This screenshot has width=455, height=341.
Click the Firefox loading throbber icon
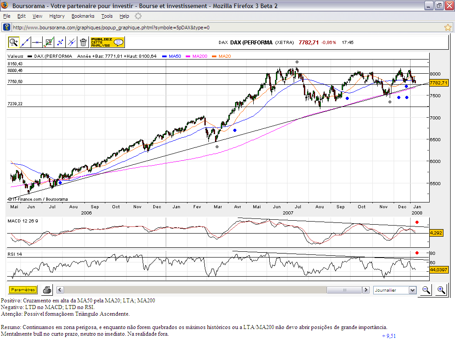(138, 16)
